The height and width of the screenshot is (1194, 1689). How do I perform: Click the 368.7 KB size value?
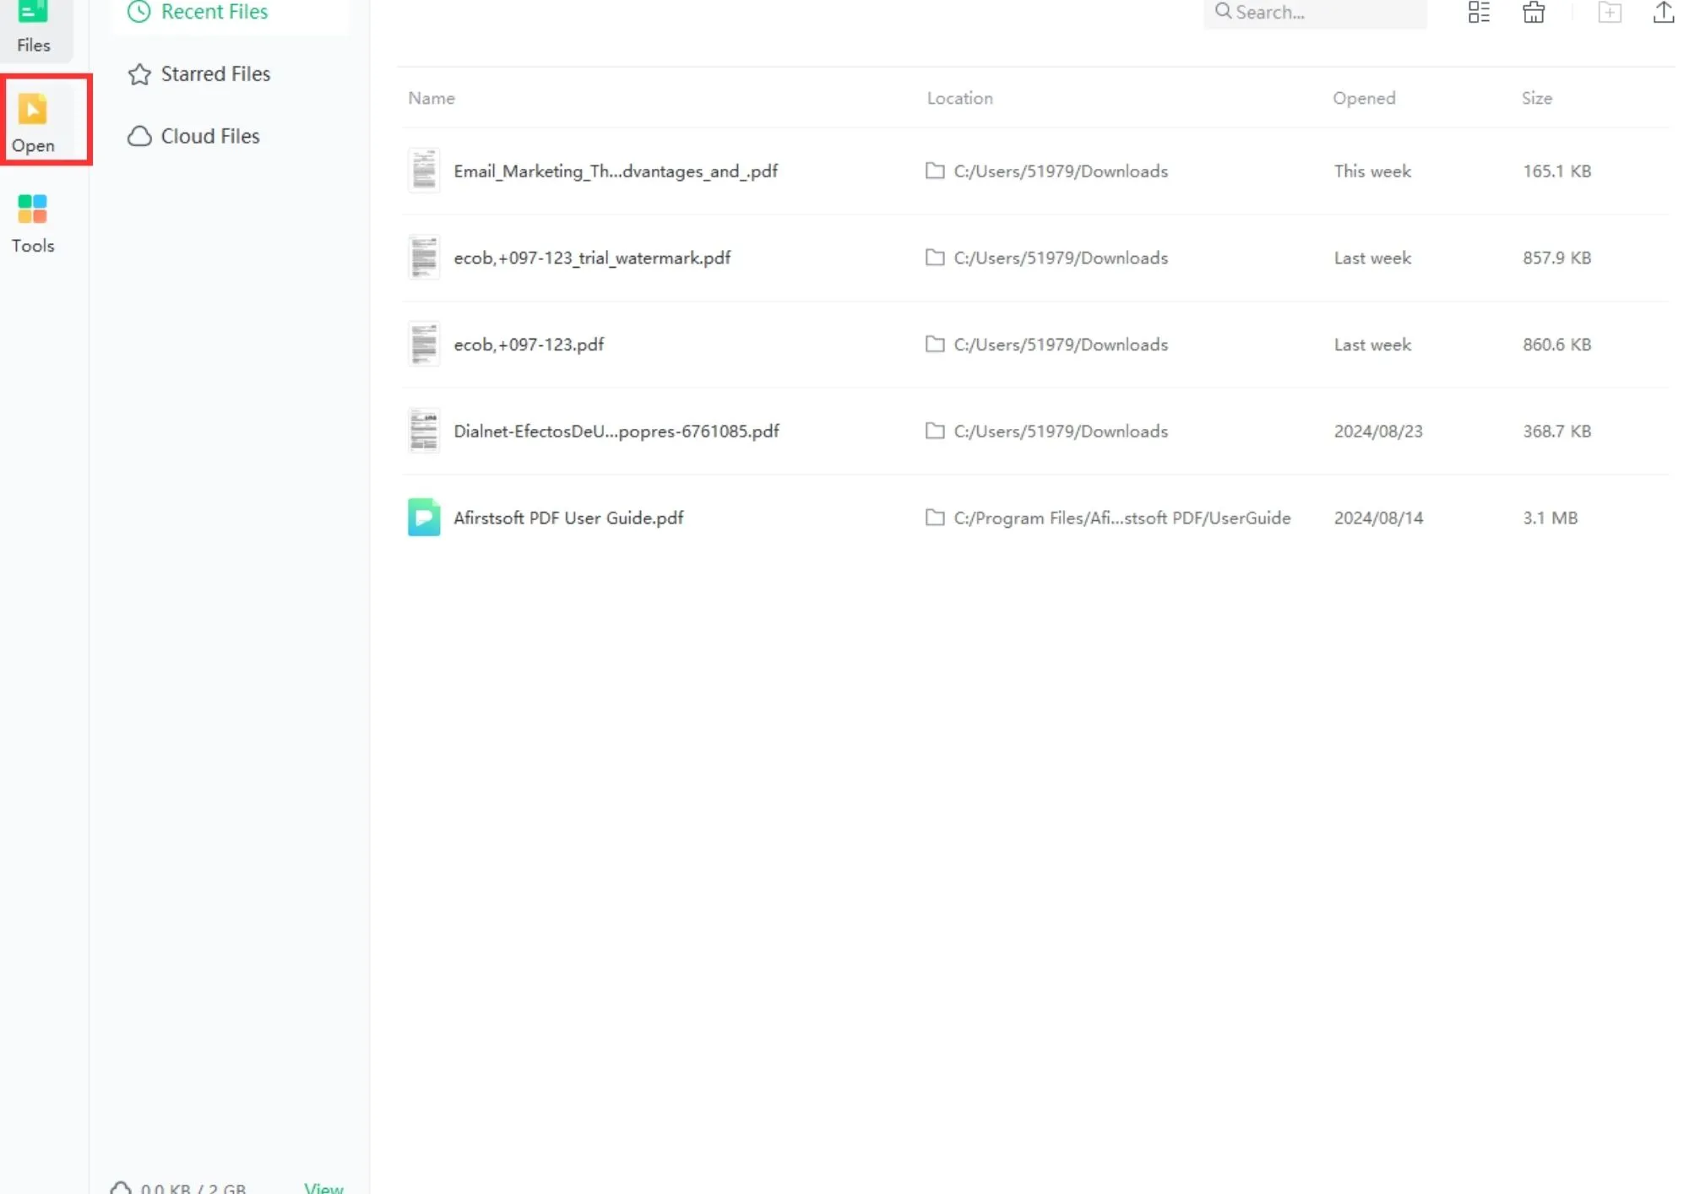(1556, 431)
